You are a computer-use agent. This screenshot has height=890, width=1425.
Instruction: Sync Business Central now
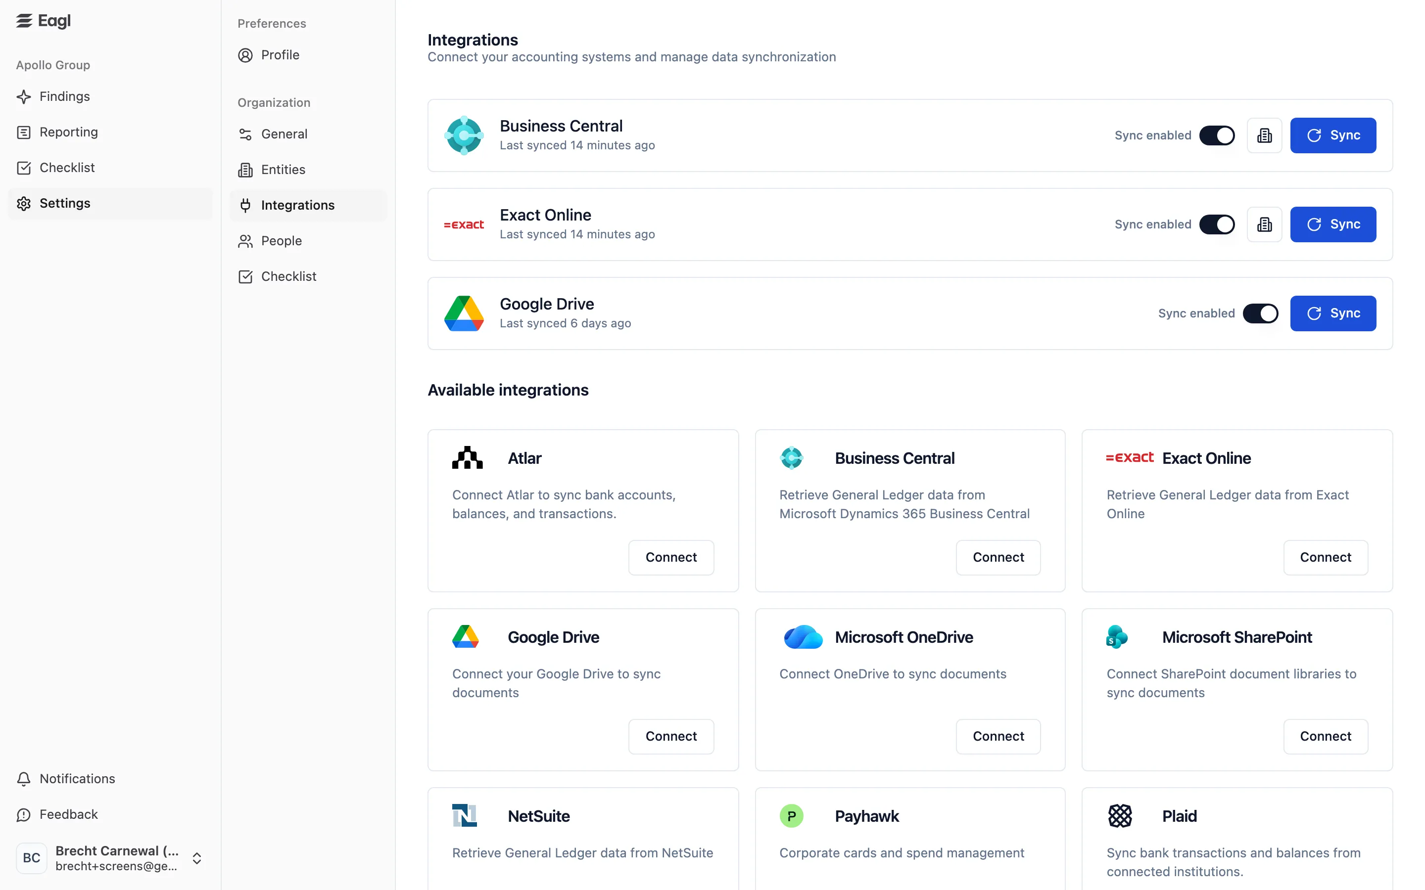1333,135
